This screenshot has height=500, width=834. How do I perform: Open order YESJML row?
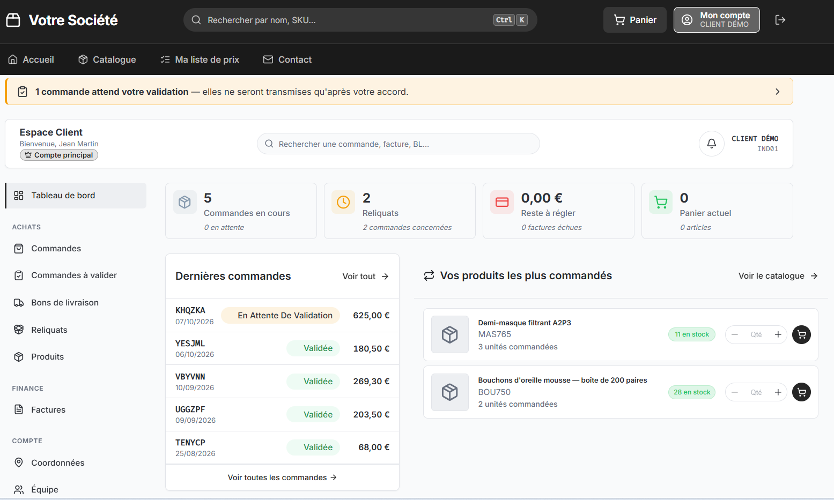283,349
